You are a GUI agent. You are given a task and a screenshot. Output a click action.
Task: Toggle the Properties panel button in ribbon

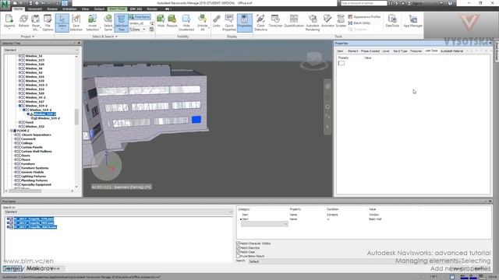pos(244,23)
